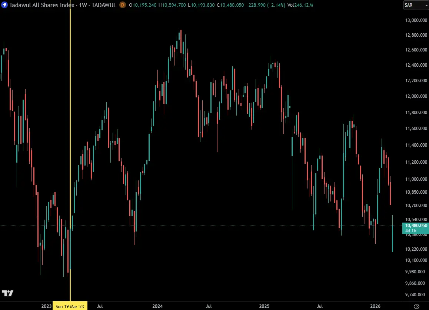429x310 pixels.
Task: Open the SAR currency dropdown
Action: [416, 5]
